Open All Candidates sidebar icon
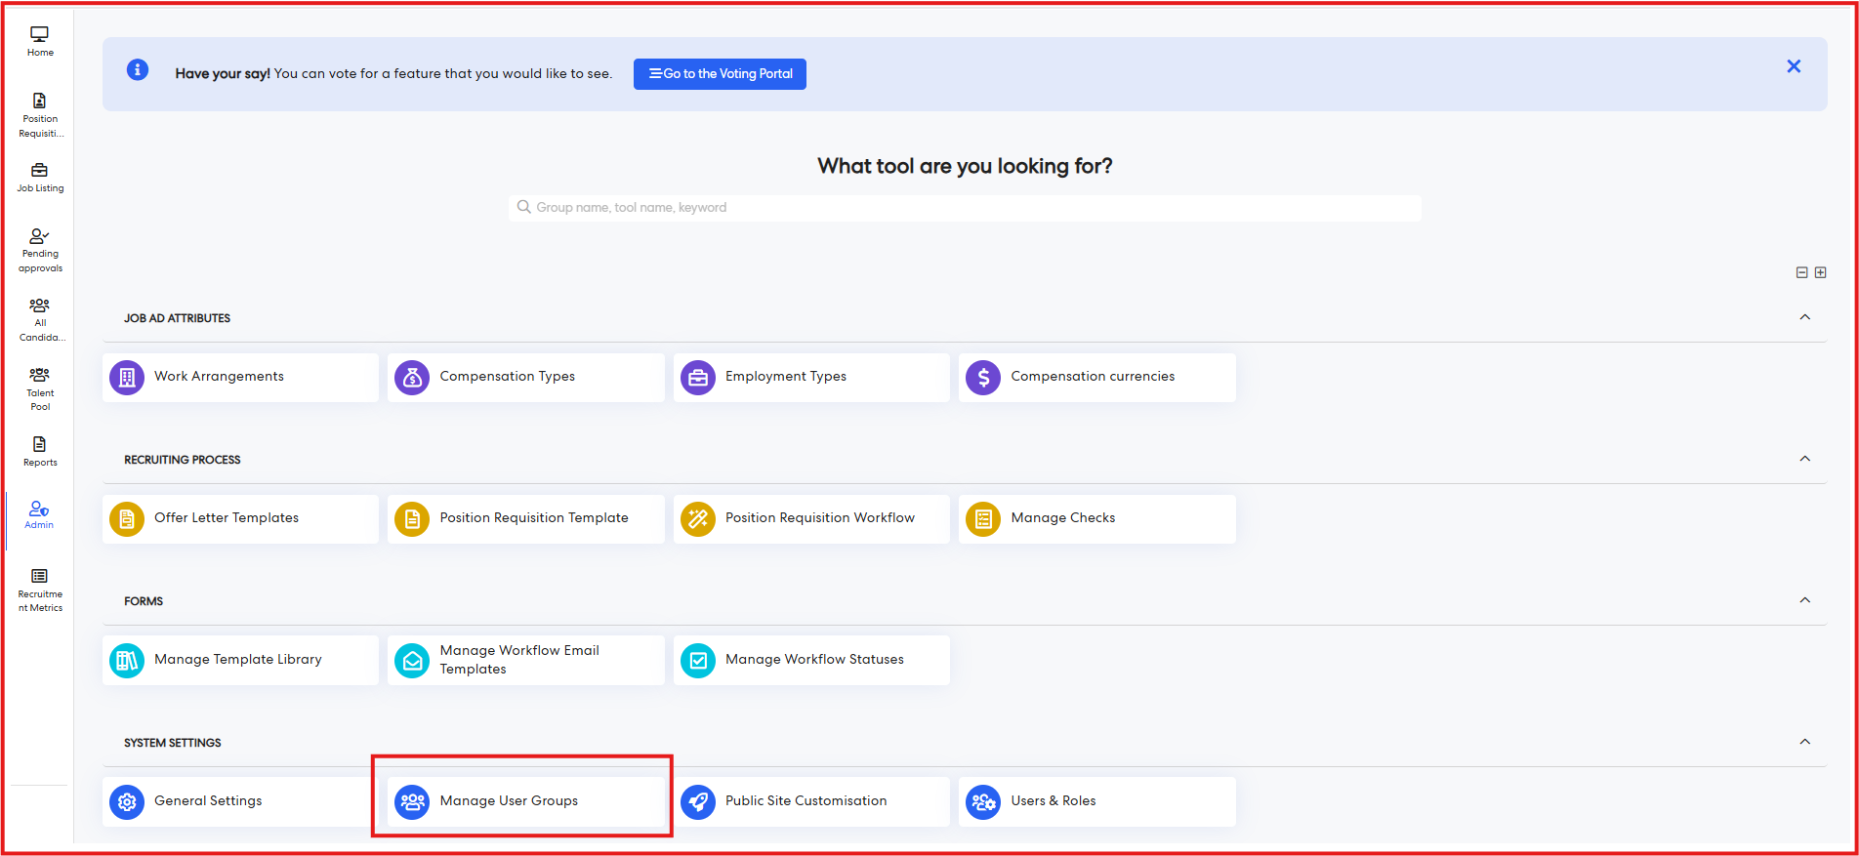Image resolution: width=1859 pixels, height=856 pixels. coord(40,319)
